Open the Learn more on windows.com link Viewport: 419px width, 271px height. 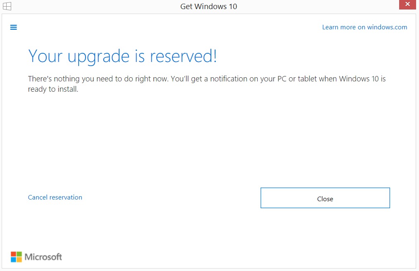click(x=364, y=27)
